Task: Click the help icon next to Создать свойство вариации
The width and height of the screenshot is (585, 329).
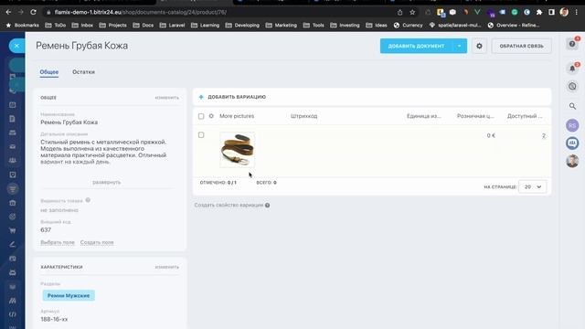Action: click(268, 205)
